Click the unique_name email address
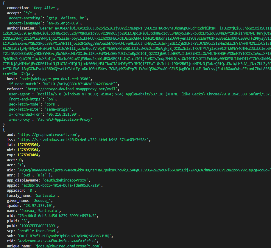The image size is (271, 248). pyautogui.click(x=68, y=246)
